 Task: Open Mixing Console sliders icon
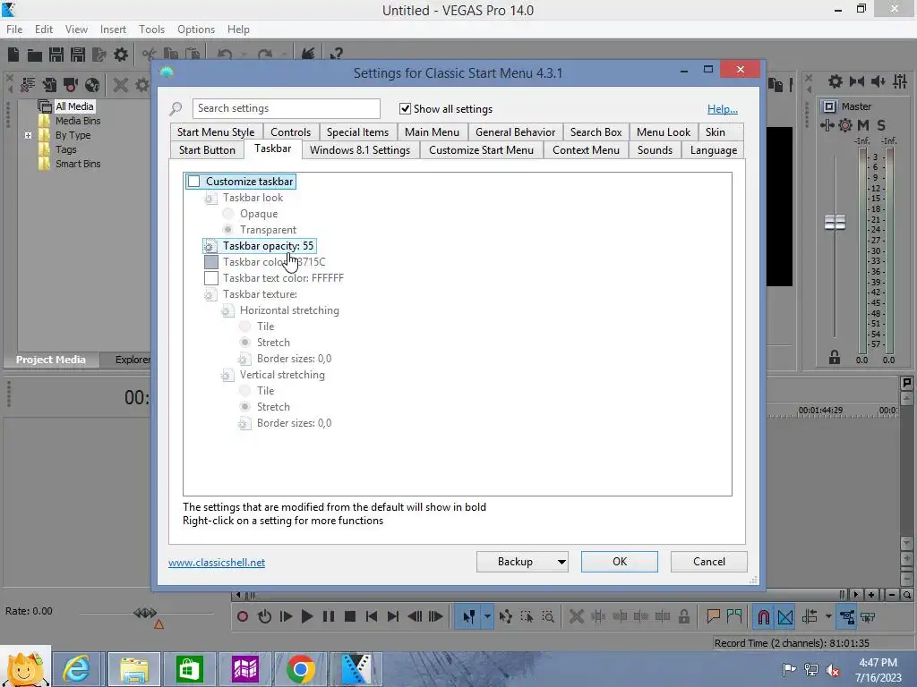click(900, 81)
